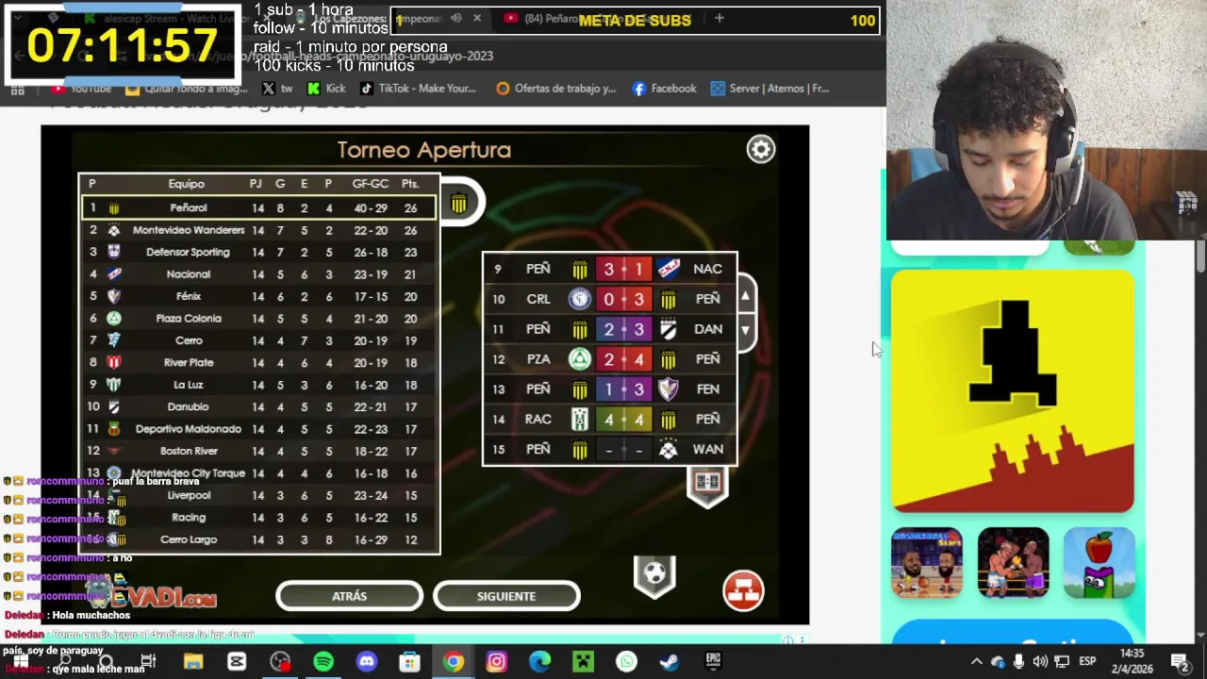Click the soccer ball shield icon
This screenshot has height=679, width=1207.
tap(654, 575)
